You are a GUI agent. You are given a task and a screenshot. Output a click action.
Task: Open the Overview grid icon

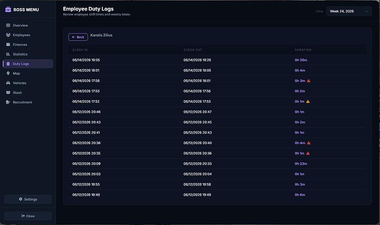pyautogui.click(x=8, y=25)
